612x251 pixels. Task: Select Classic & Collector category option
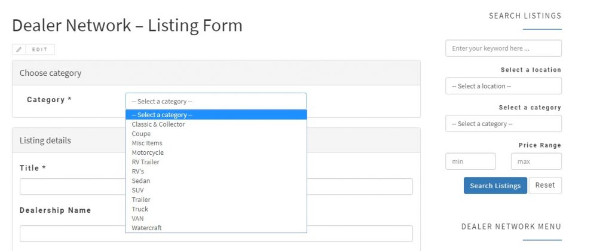click(158, 124)
